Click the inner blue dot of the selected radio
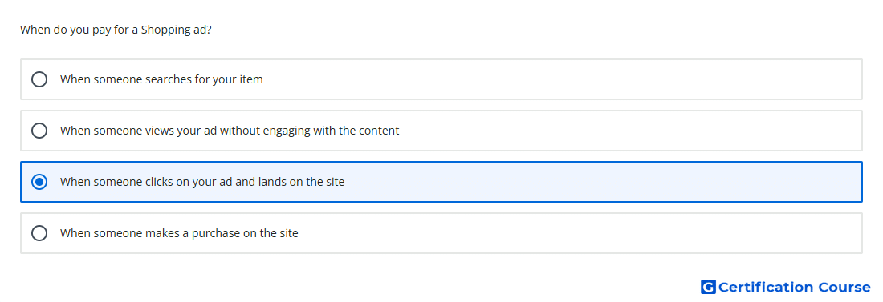 coord(39,182)
